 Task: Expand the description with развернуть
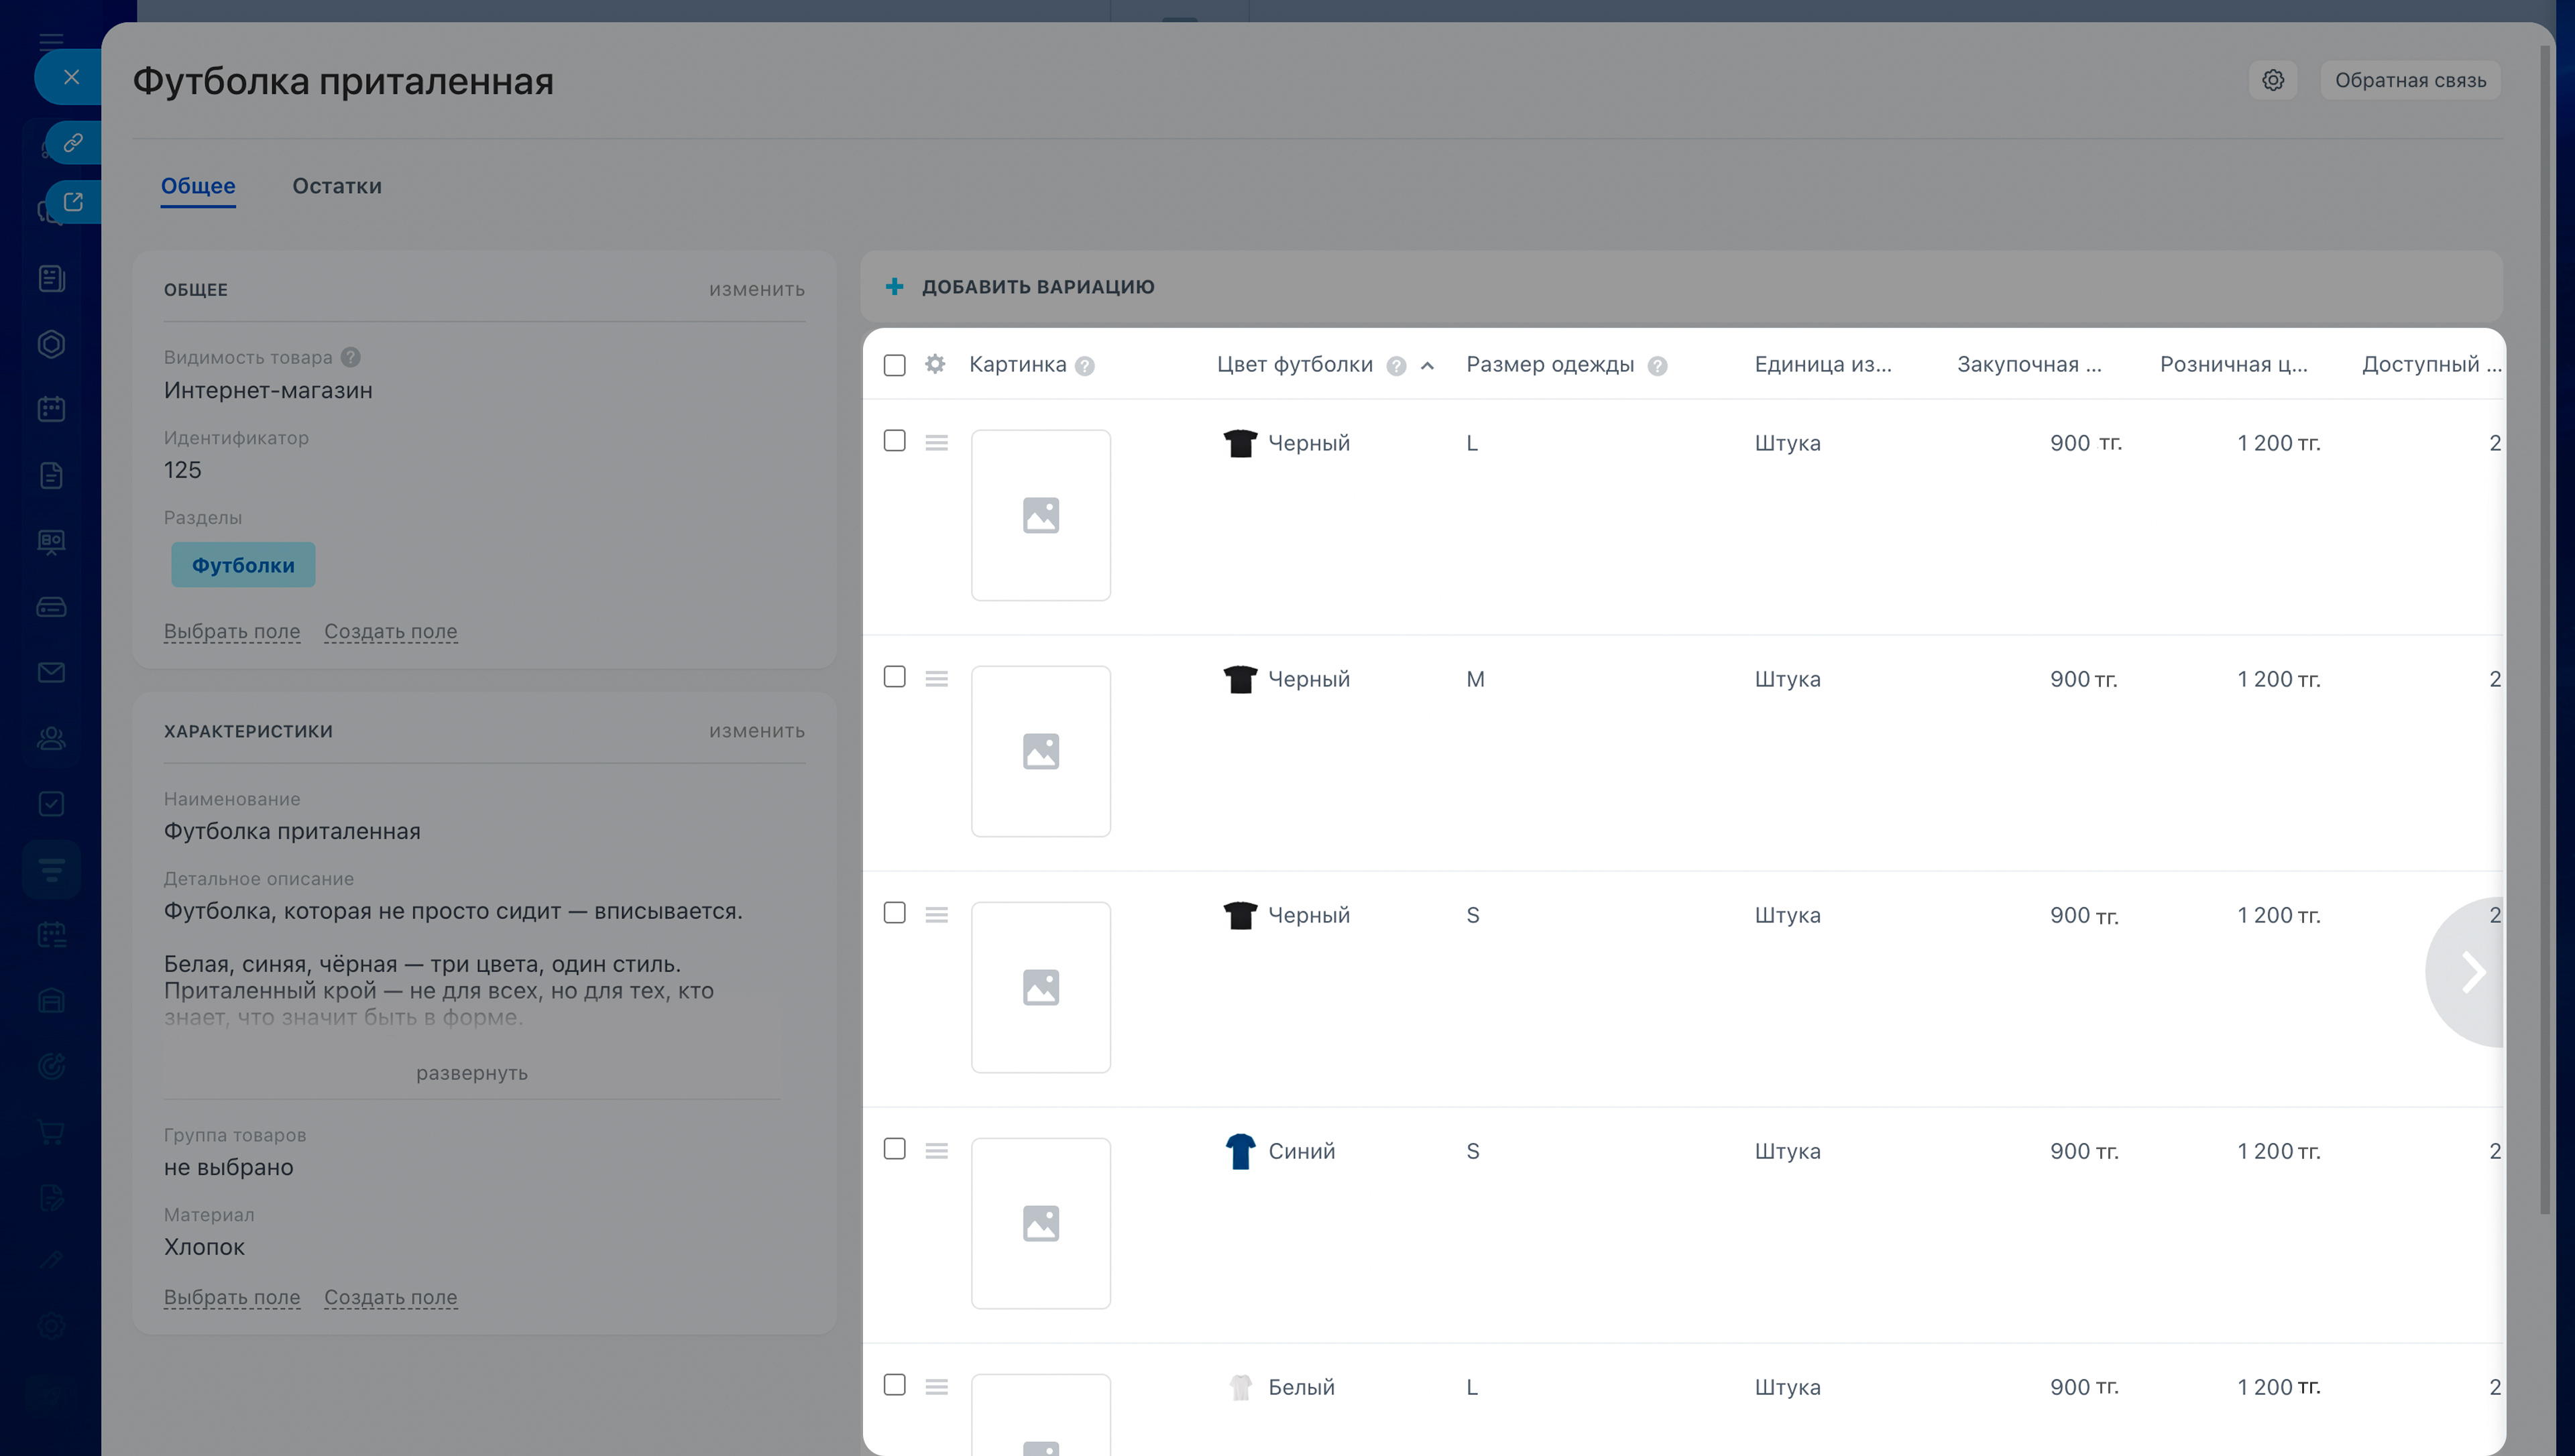click(471, 1073)
